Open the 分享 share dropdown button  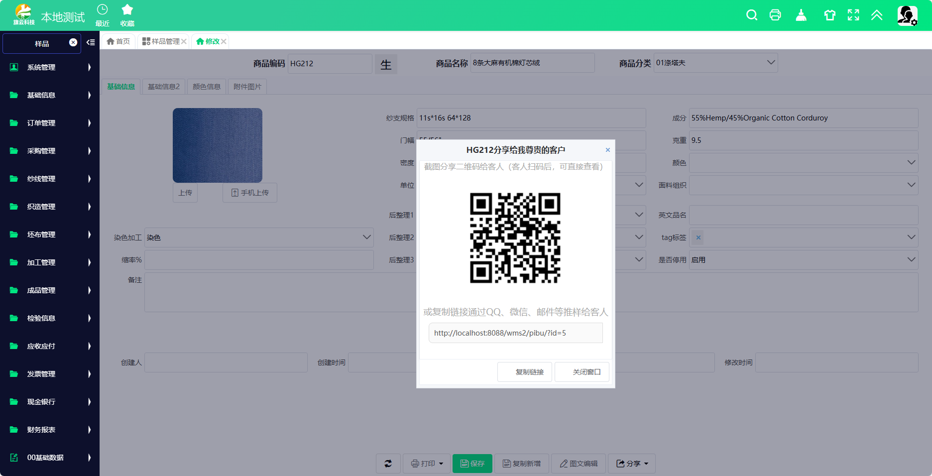point(632,464)
